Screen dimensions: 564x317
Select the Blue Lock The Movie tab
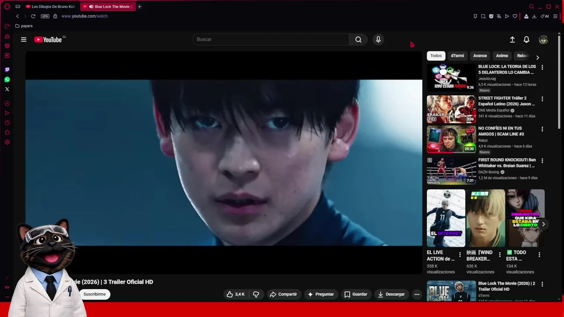coord(108,7)
